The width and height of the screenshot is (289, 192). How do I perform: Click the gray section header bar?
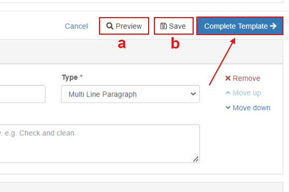[x=141, y=52]
